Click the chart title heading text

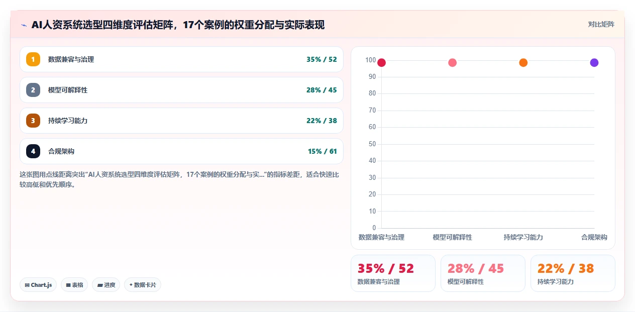(x=178, y=25)
